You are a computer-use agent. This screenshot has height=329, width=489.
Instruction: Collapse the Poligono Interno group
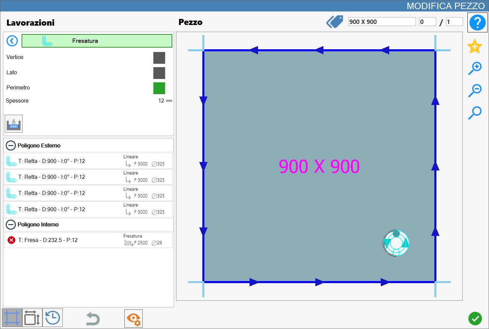(x=11, y=224)
